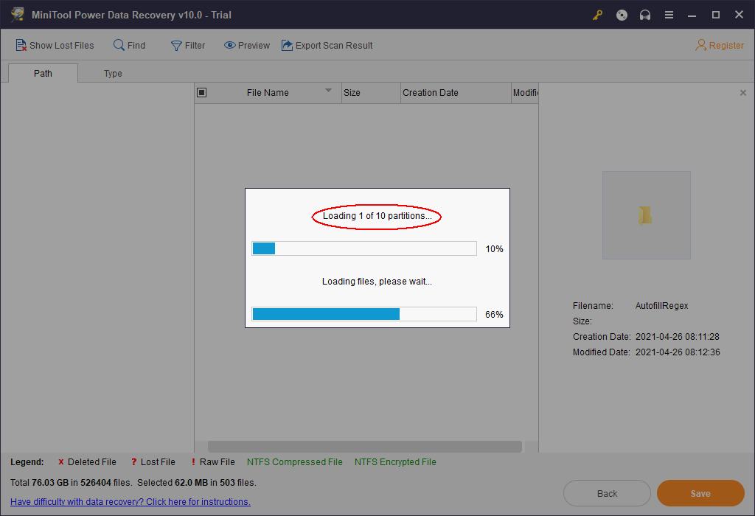This screenshot has width=755, height=516.
Task: Click the MiniTool app logo icon
Action: (x=18, y=15)
